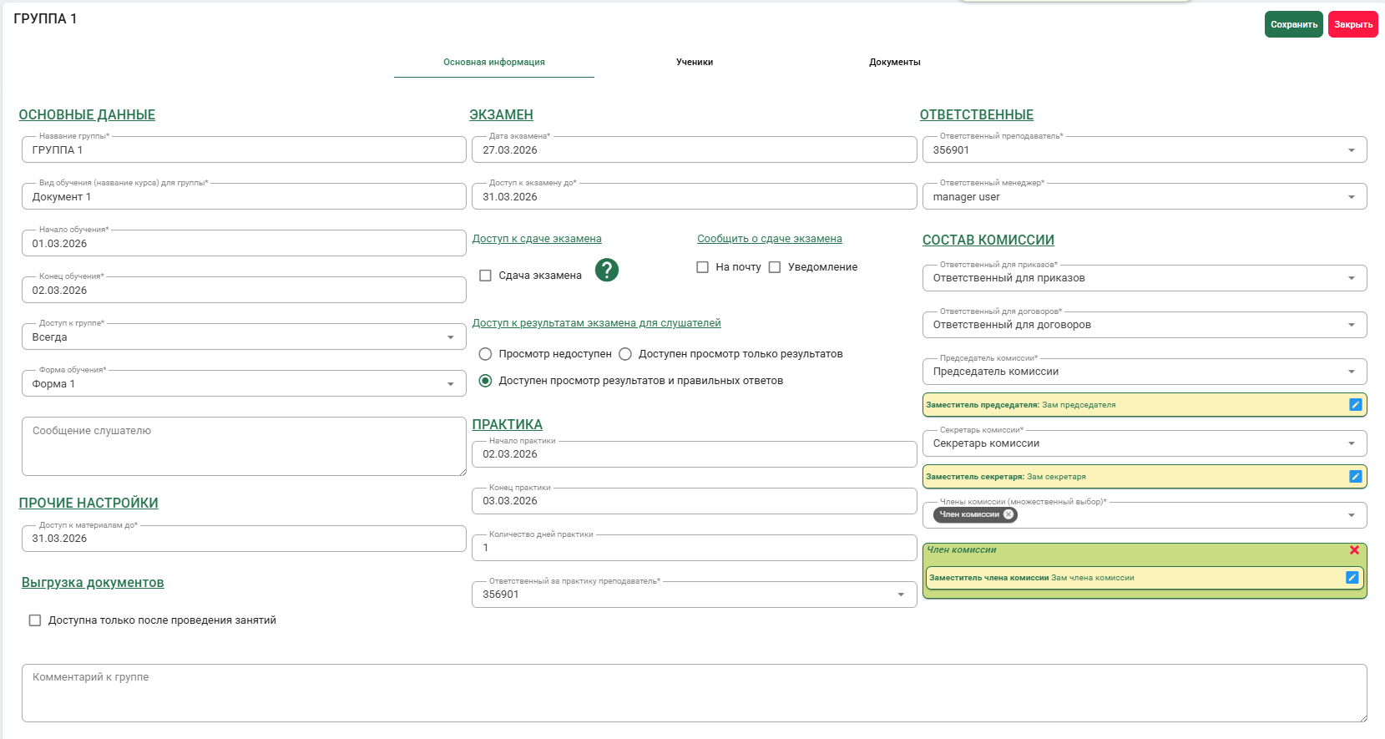This screenshot has height=739, width=1385.
Task: Open the Ответственный для договоров dropdown
Action: click(x=1145, y=325)
